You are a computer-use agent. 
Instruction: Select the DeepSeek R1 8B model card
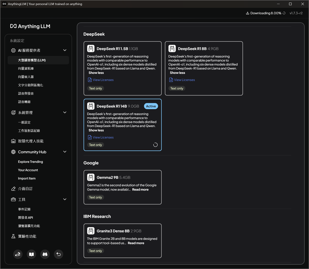pyautogui.click(x=204, y=69)
